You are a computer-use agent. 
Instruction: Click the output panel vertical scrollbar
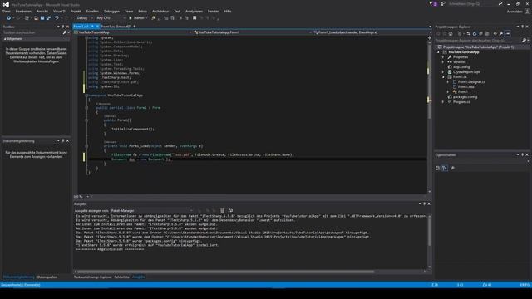pos(430,232)
